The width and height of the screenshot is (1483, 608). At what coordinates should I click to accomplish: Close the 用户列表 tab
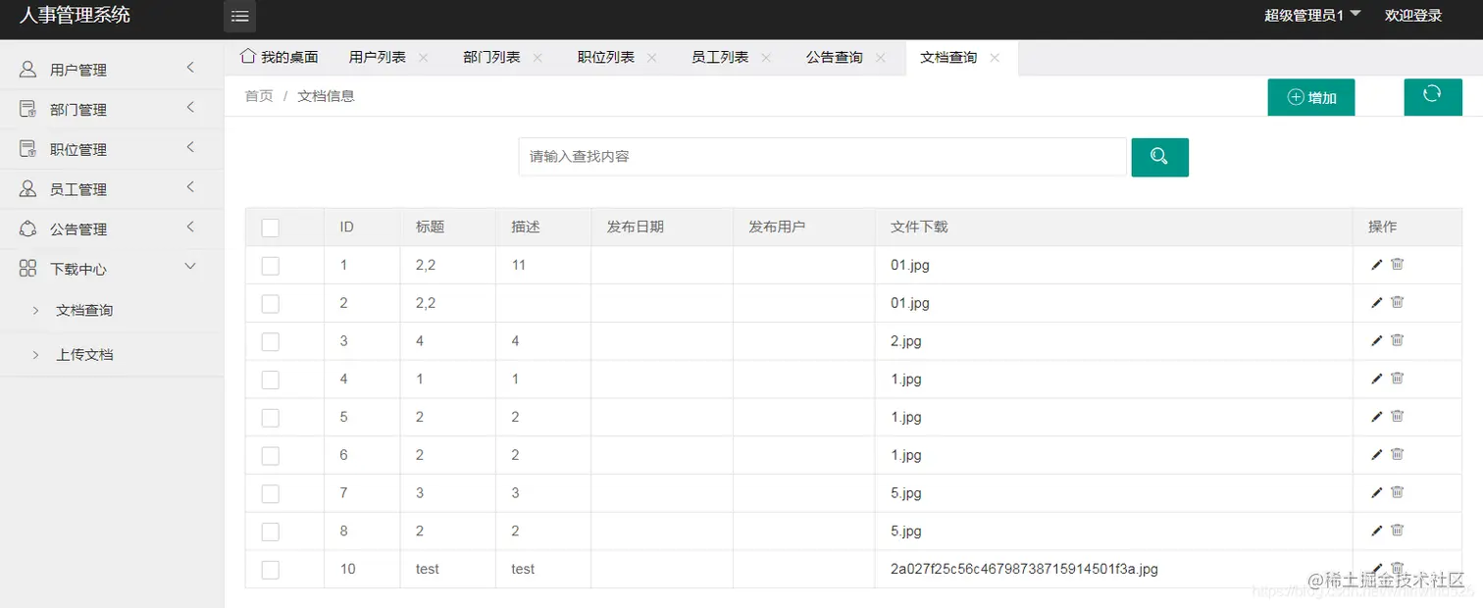[x=423, y=58]
